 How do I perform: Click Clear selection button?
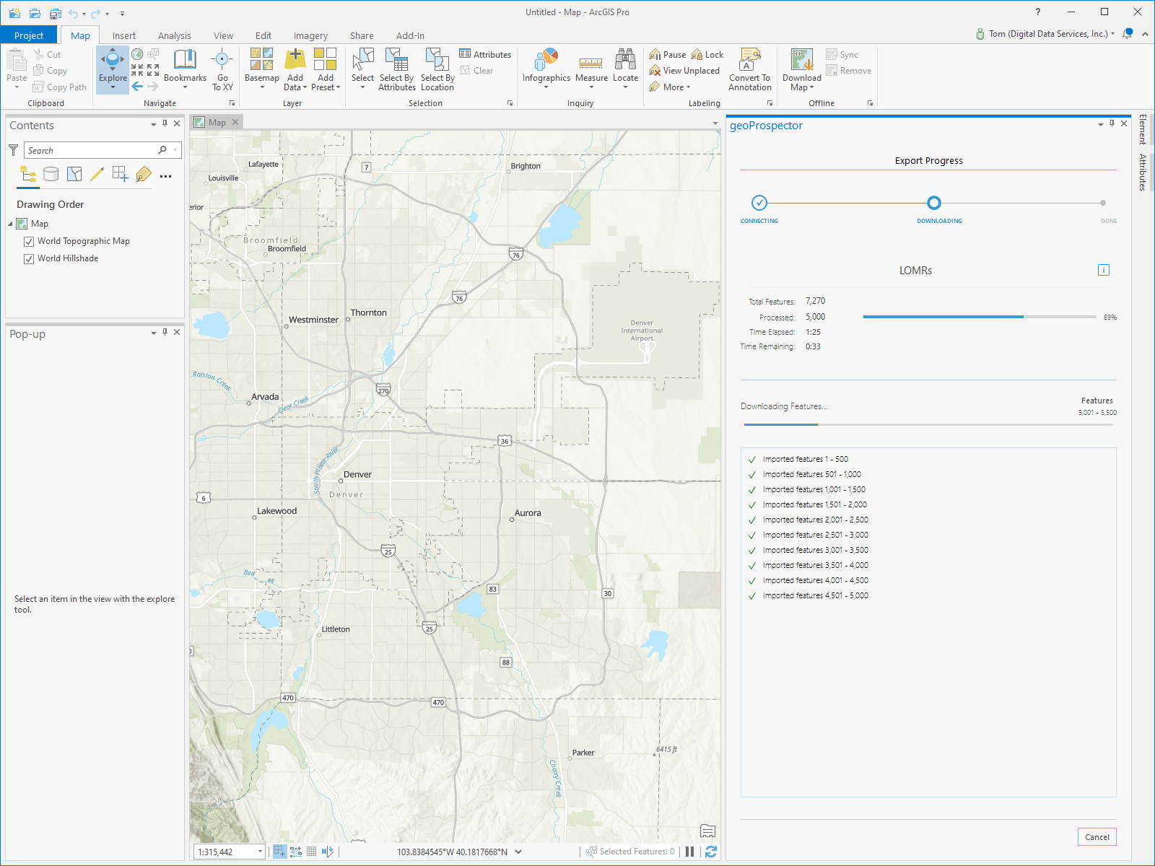click(477, 71)
